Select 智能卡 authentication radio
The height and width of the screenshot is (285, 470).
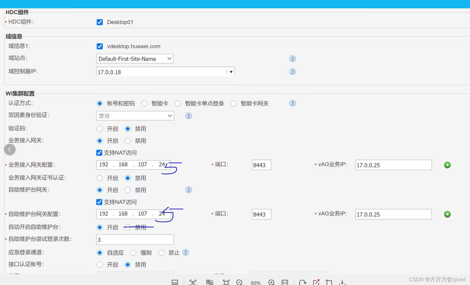click(x=144, y=103)
